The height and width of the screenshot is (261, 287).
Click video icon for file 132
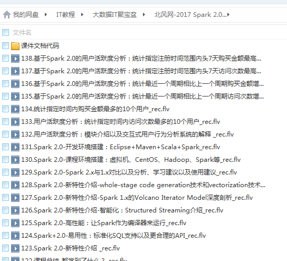[15, 134]
